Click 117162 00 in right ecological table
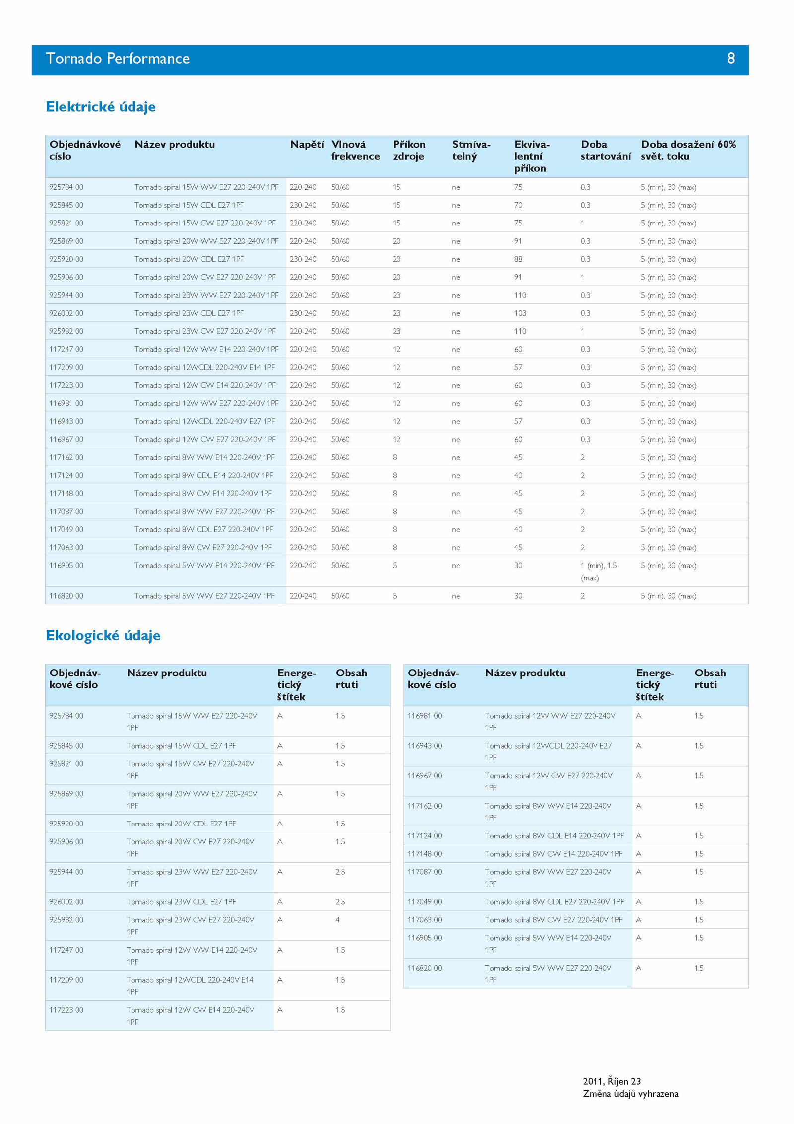The height and width of the screenshot is (1124, 794). (424, 806)
